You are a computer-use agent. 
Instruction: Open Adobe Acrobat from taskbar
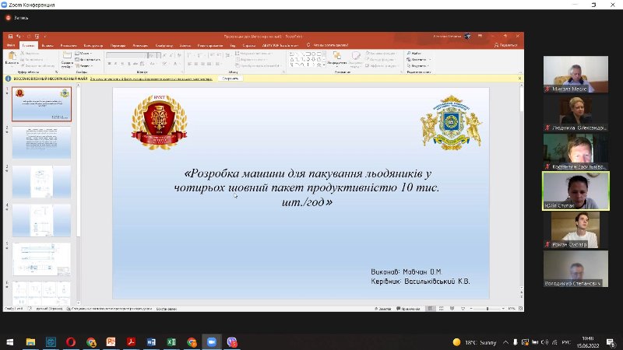coord(131,341)
